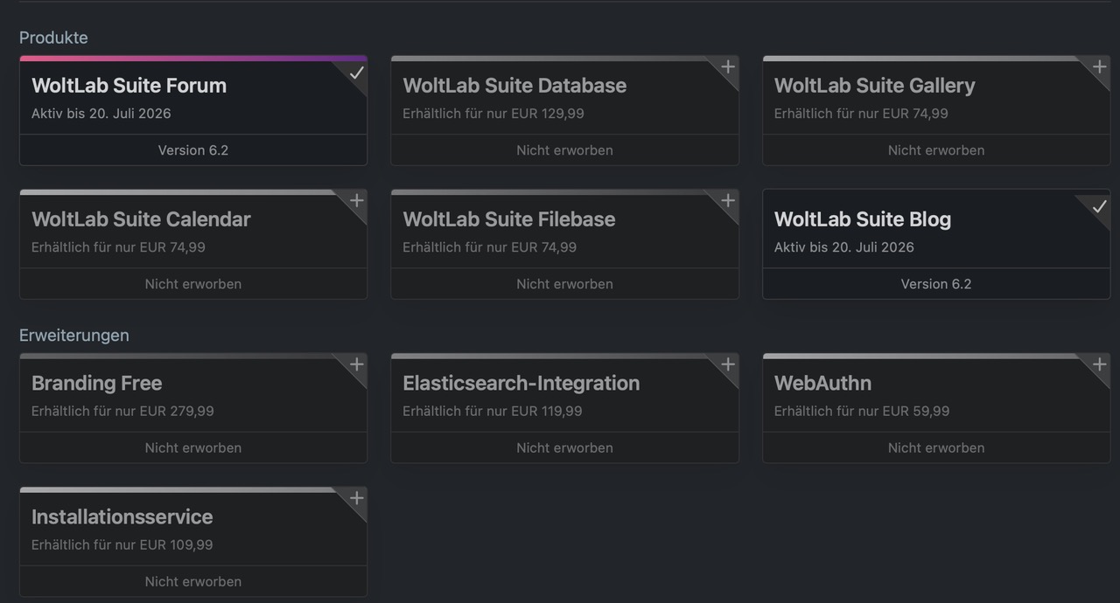
Task: Select the Elasticsearch-Integration extension title
Action: (521, 383)
